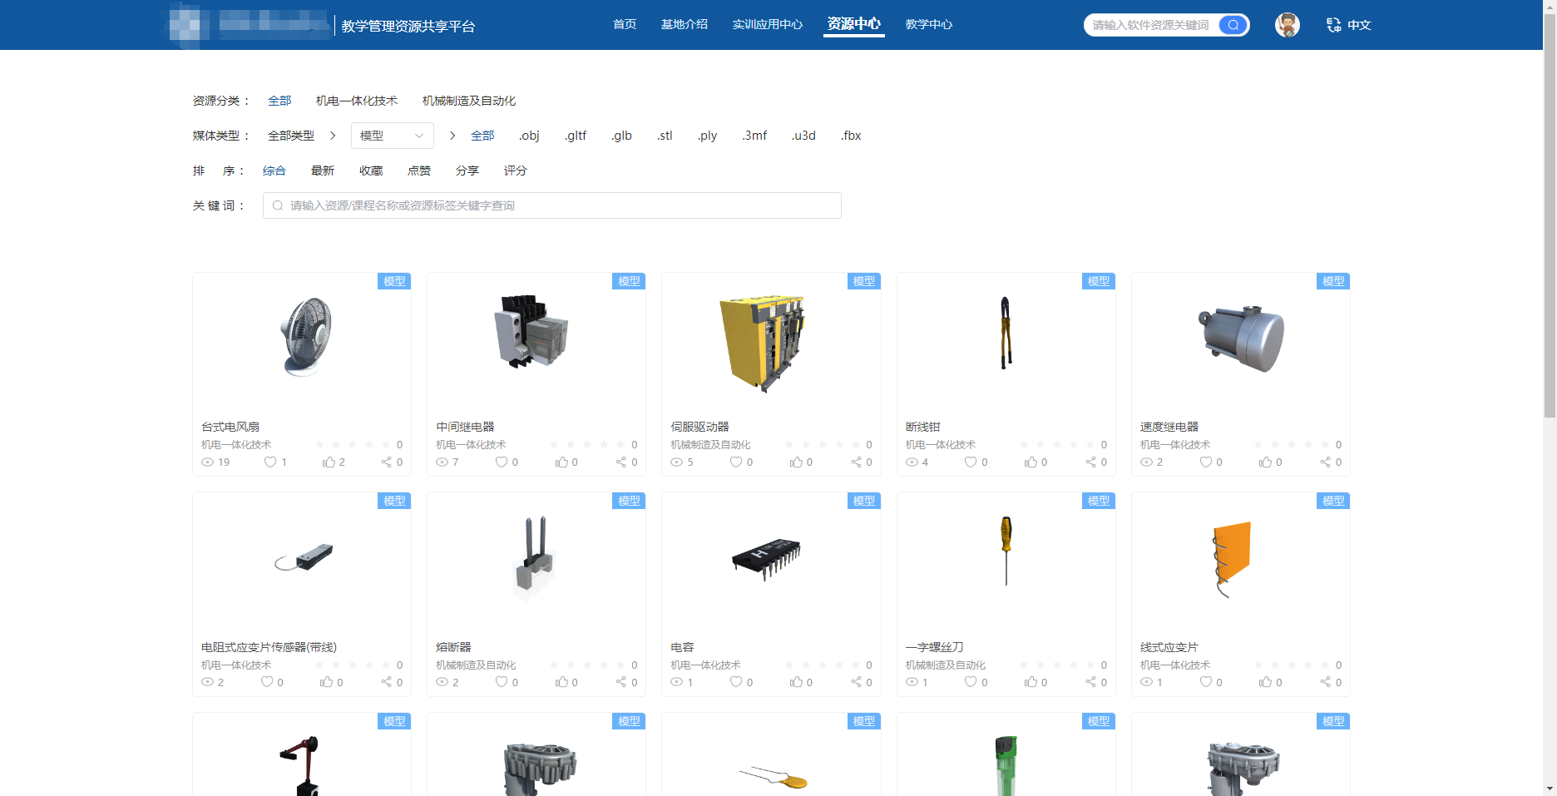Click thumbs-up icon on 断线钳 card
Screen dimensions: 1557x796
(x=1031, y=462)
